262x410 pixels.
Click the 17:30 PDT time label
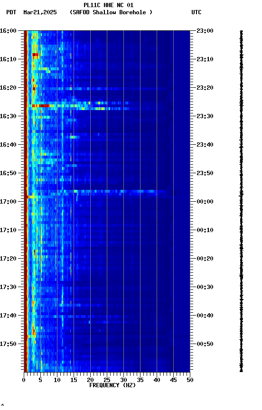click(x=8, y=287)
